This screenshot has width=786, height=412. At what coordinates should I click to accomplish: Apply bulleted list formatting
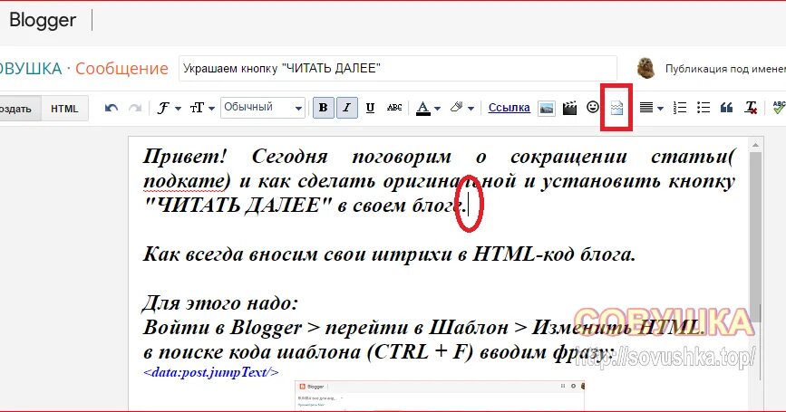coord(704,108)
